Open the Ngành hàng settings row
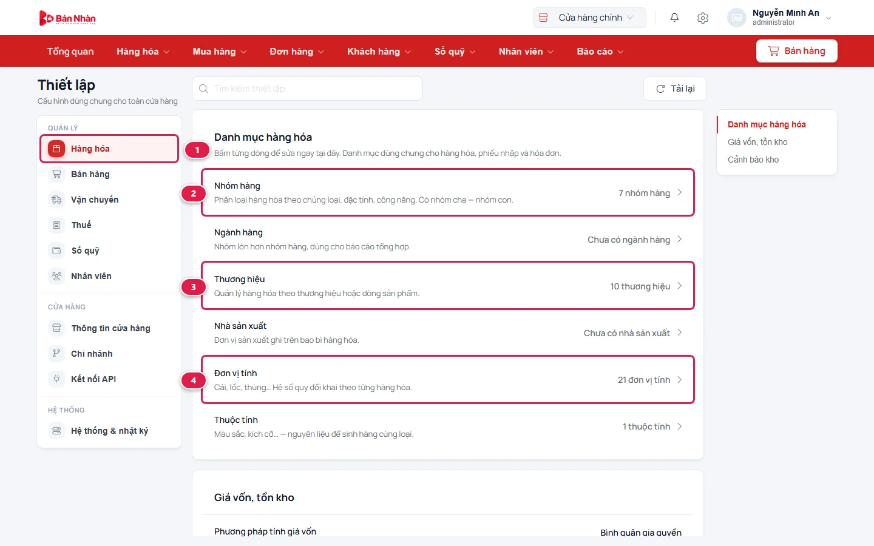Image resolution: width=874 pixels, height=546 pixels. coord(448,239)
